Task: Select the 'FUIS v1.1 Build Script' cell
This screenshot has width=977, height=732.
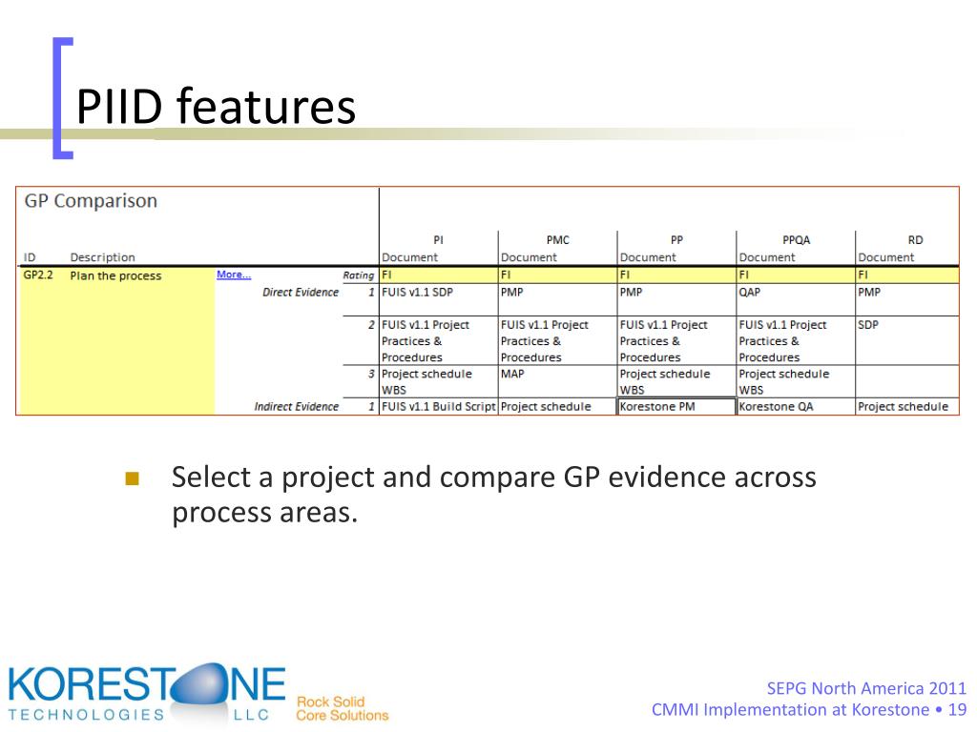Action: click(x=439, y=406)
